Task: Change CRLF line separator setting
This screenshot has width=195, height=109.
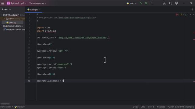Action: (143, 107)
